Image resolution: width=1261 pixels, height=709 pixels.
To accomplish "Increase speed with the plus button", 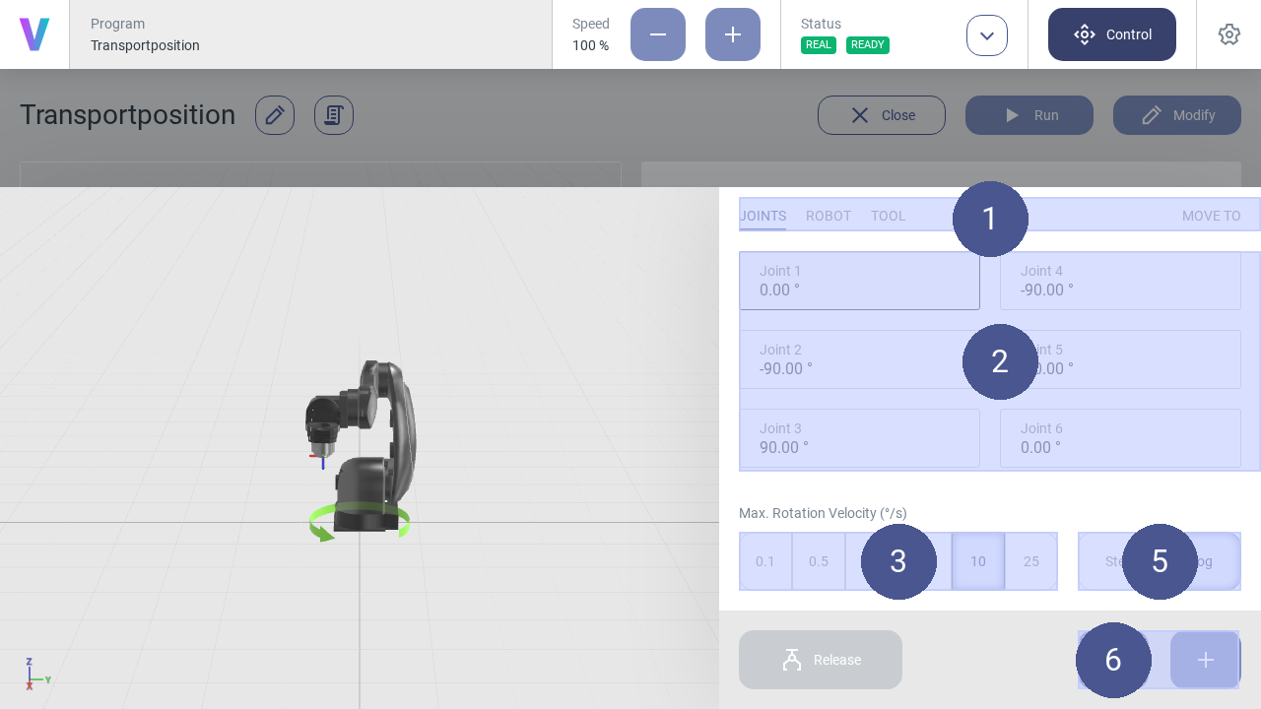I will click(x=733, y=34).
